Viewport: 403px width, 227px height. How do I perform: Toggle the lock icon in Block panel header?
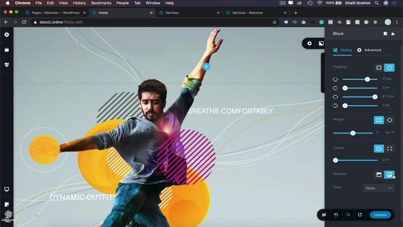click(393, 33)
